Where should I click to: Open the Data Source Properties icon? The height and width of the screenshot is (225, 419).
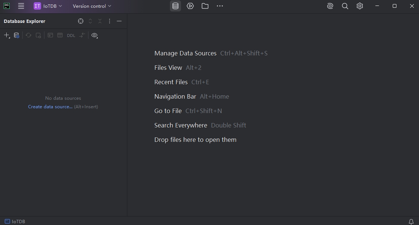tap(16, 35)
